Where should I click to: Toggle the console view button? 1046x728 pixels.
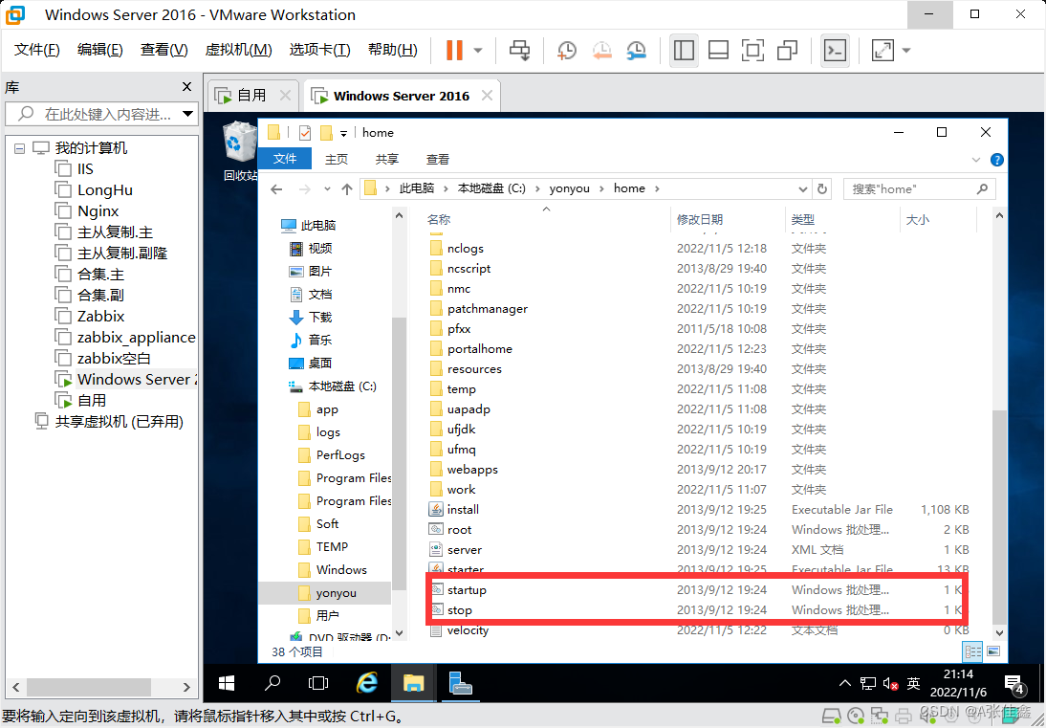click(836, 50)
